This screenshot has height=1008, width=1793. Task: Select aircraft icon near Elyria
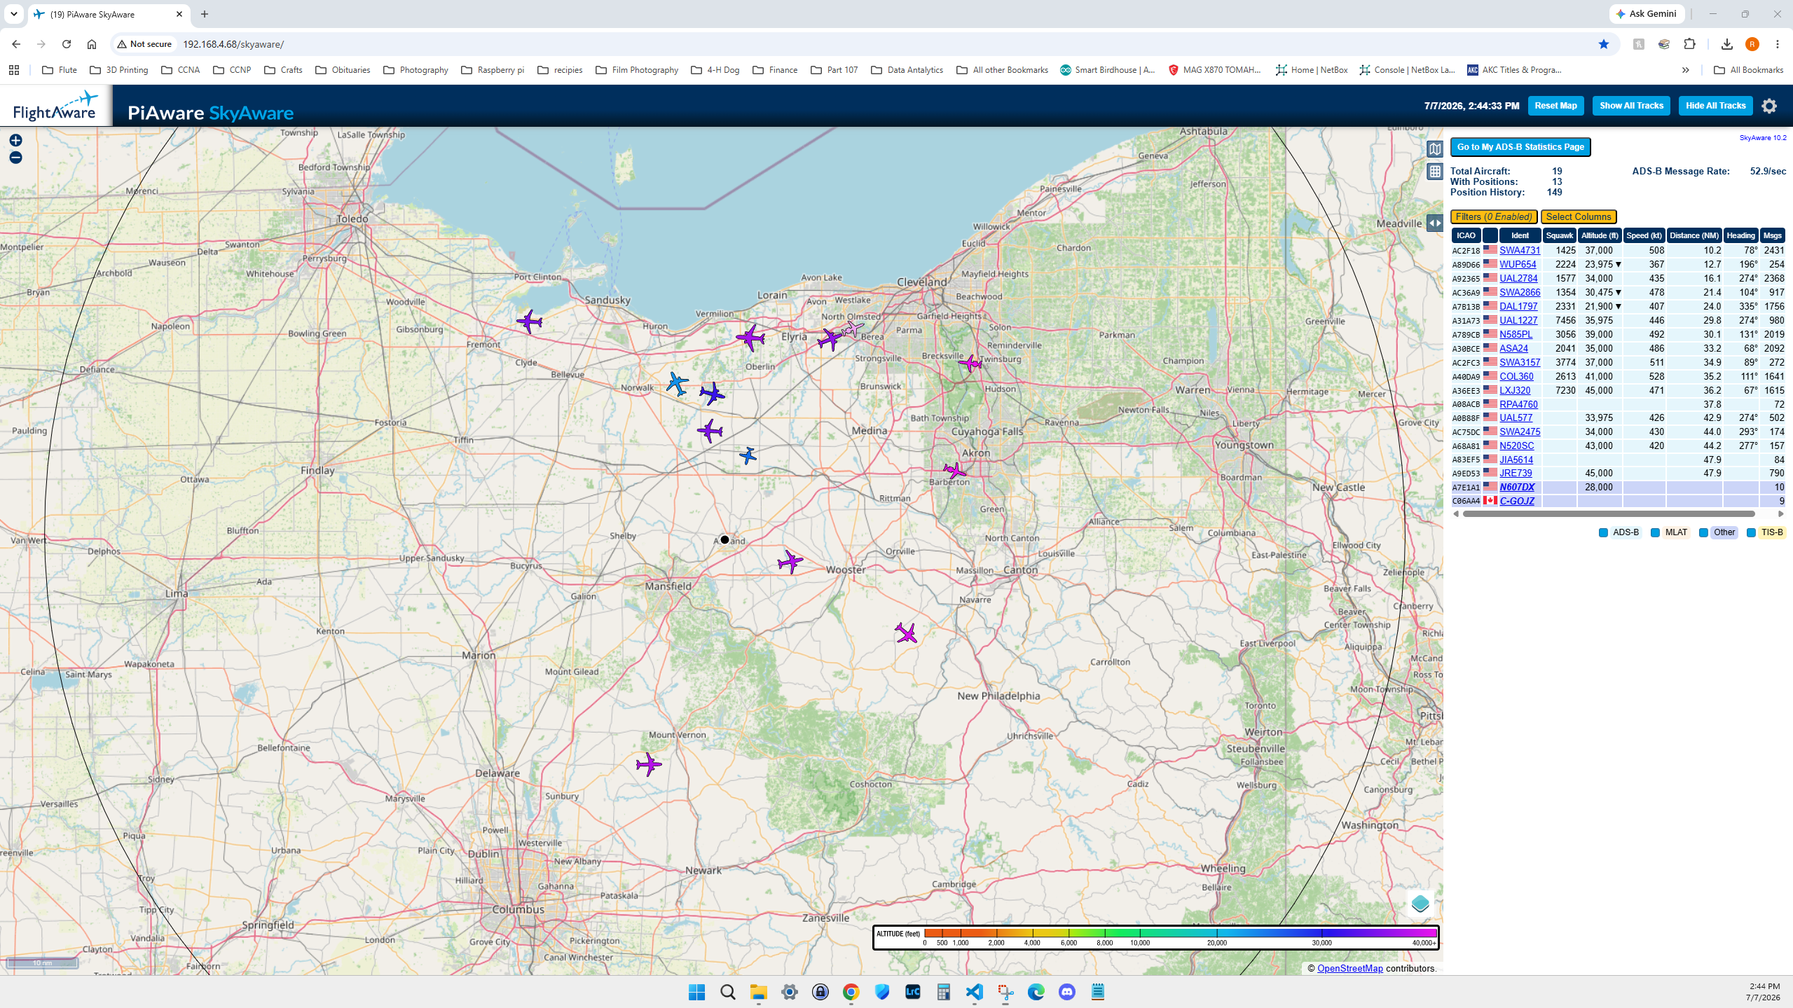(x=750, y=338)
